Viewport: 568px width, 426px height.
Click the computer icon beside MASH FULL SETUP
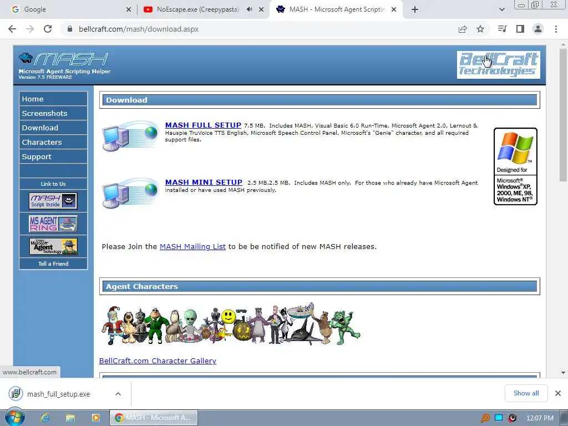130,136
